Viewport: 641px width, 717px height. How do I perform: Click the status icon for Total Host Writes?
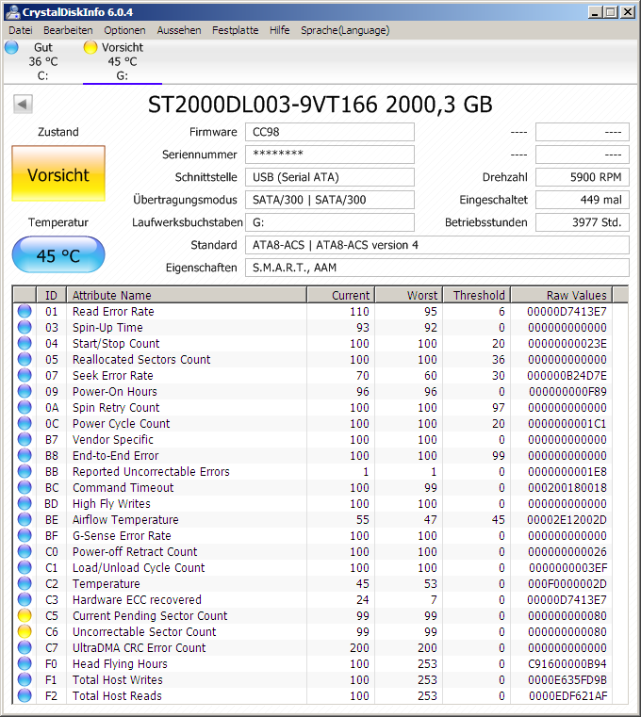[x=25, y=679]
